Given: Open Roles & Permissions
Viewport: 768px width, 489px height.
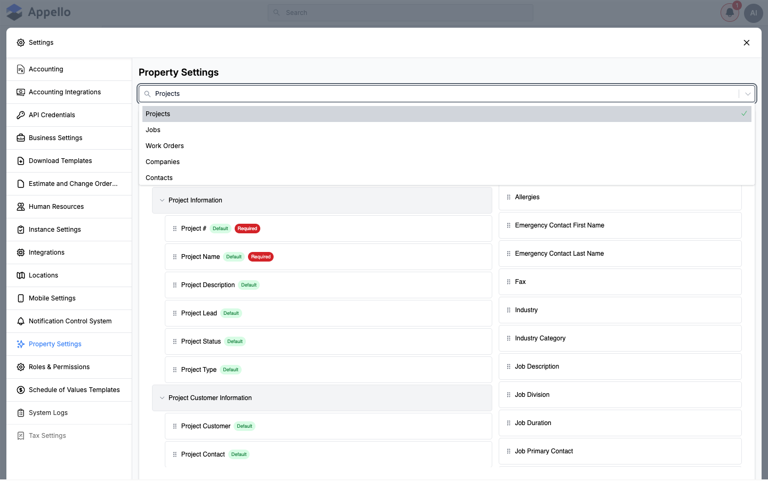Looking at the screenshot, I should click(69, 367).
